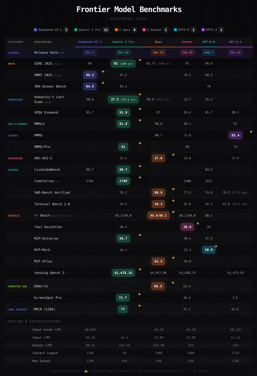Click the crown next to LiveCodeBench 90.7
The height and width of the screenshot is (376, 257).
pos(140,166)
